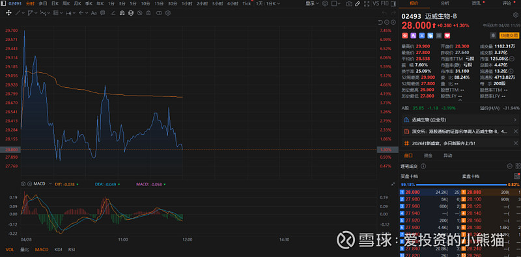This screenshot has height=257, width=521.
Task: Click the 逐笔成交 info icon
Action: pyautogui.click(x=423, y=166)
